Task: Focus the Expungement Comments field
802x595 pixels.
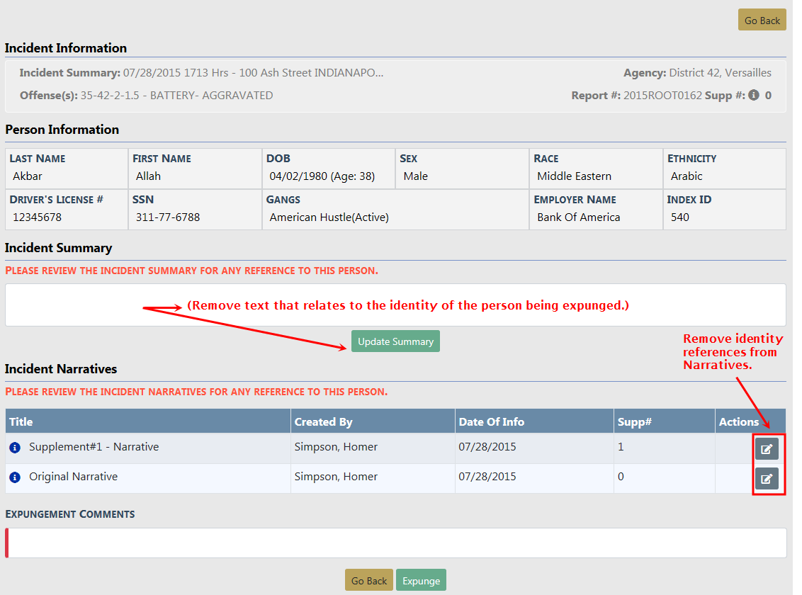Action: tap(397, 543)
